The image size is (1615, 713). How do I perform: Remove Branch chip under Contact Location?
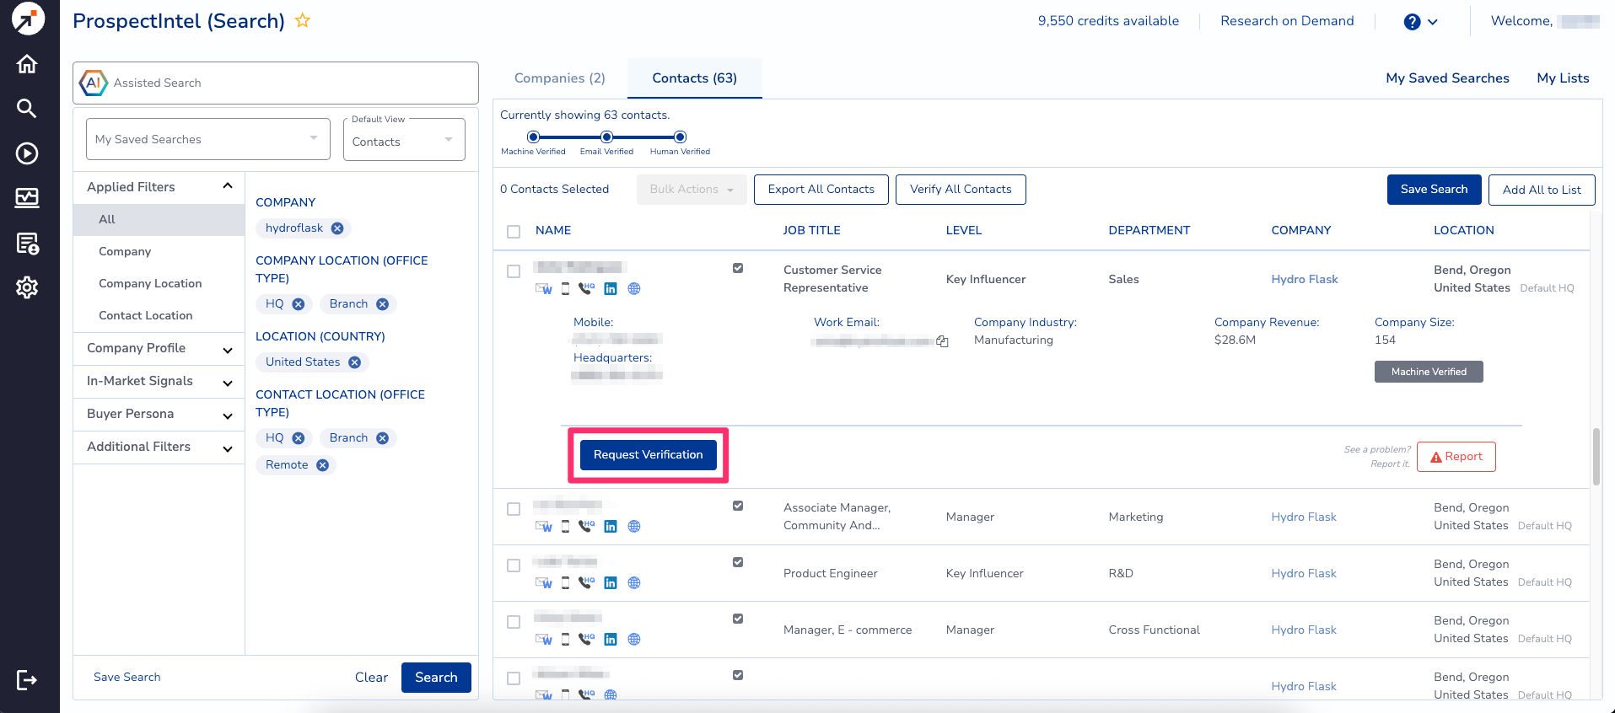click(383, 438)
